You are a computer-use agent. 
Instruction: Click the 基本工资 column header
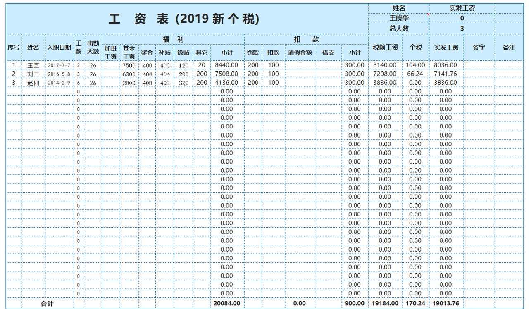[x=129, y=52]
